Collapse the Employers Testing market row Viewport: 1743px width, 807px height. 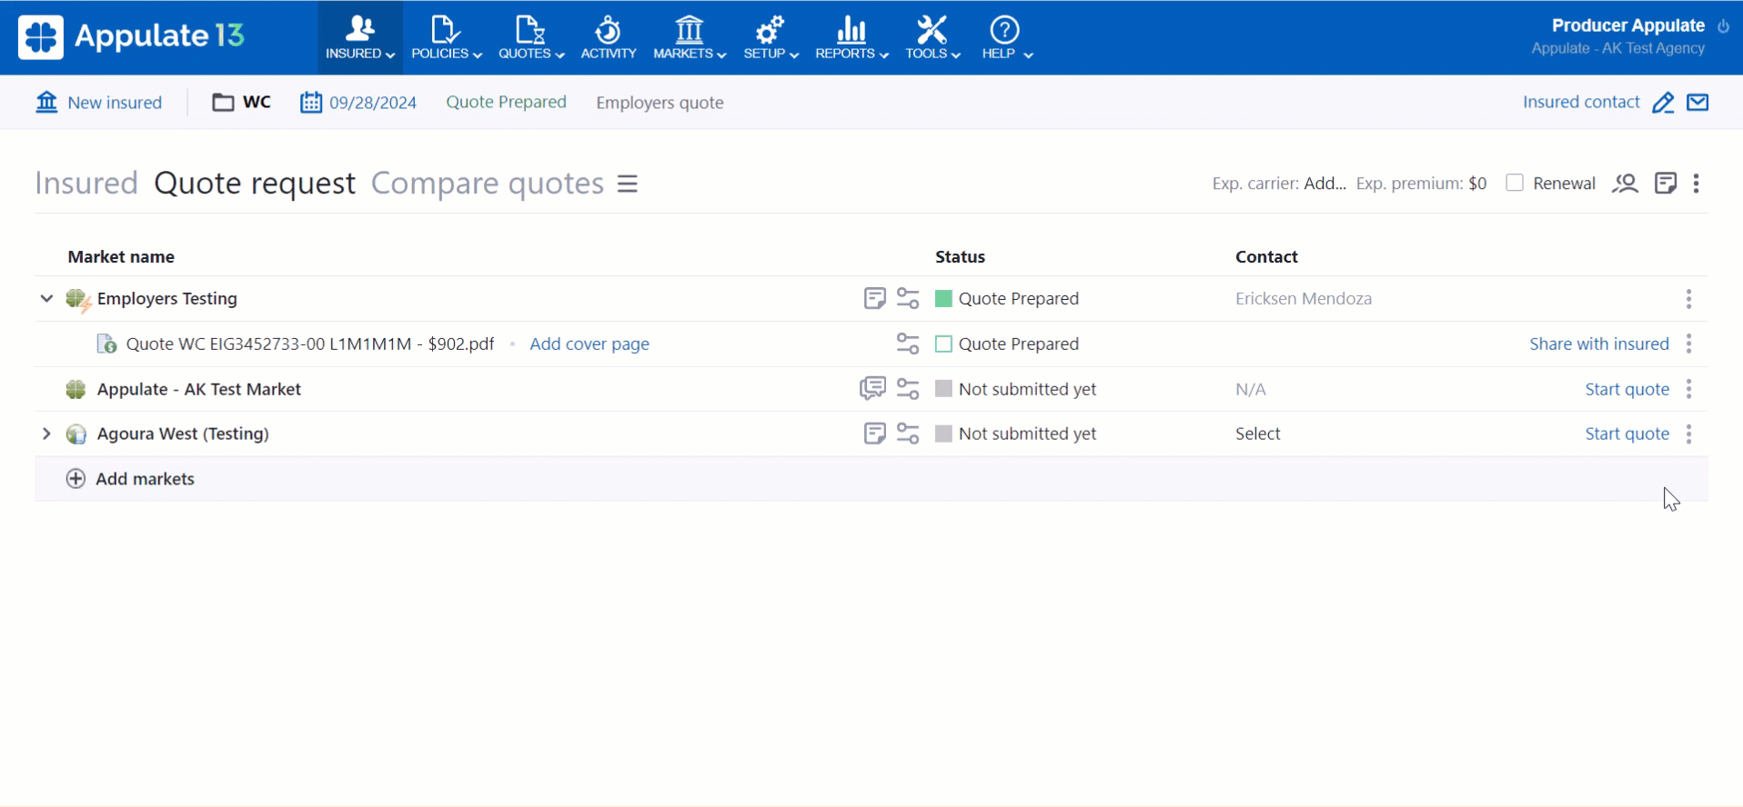point(46,298)
